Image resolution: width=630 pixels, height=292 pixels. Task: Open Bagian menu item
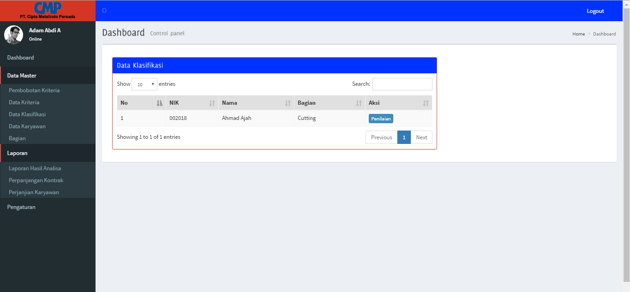(17, 138)
